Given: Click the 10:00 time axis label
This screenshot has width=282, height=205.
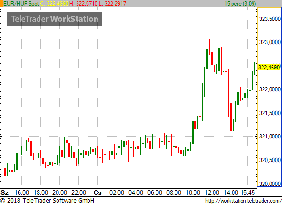Looking at the screenshot, I should pyautogui.click(x=193, y=193).
